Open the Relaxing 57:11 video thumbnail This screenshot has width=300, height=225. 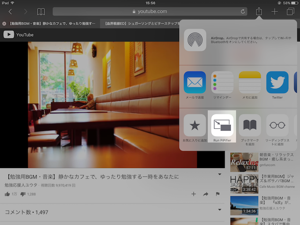coord(244,162)
